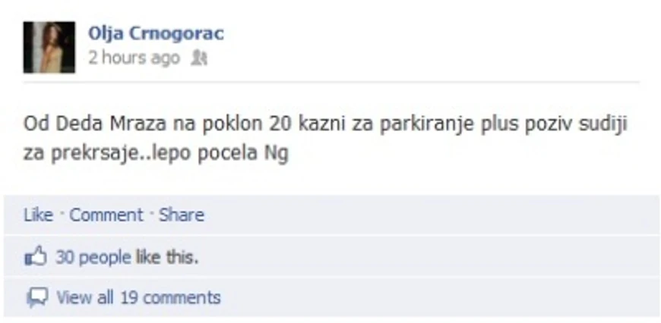Image resolution: width=661 pixels, height=323 pixels.
Task: Share this post via the Share link
Action: click(x=182, y=215)
